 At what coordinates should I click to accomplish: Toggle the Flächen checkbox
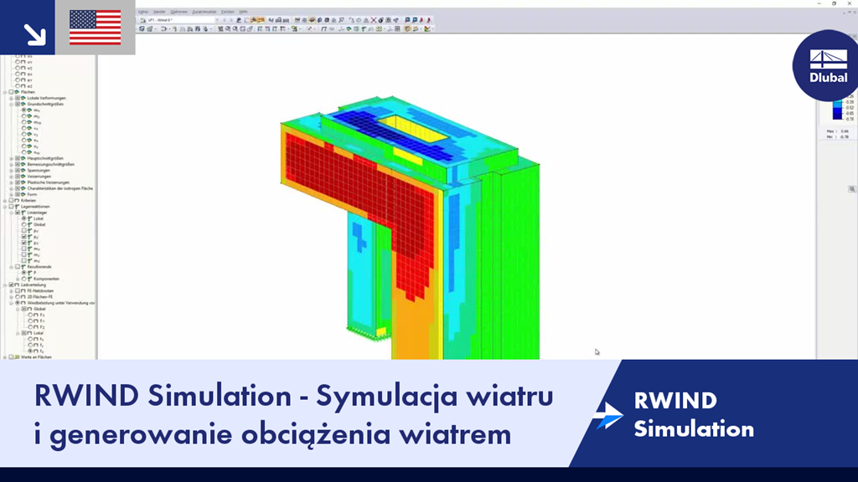coord(11,92)
